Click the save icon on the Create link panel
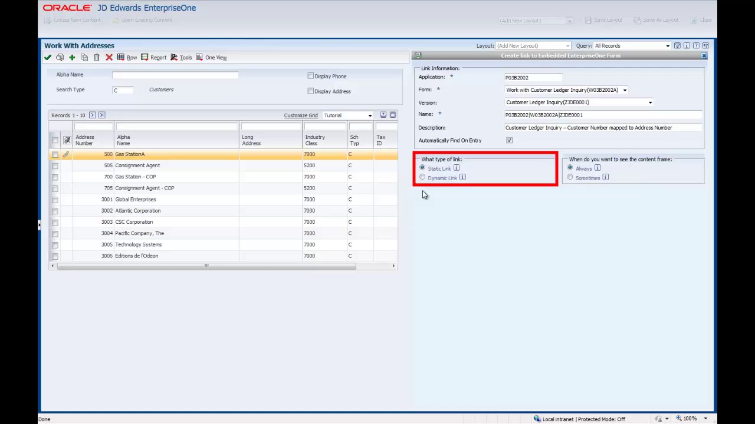755x424 pixels. pyautogui.click(x=418, y=55)
